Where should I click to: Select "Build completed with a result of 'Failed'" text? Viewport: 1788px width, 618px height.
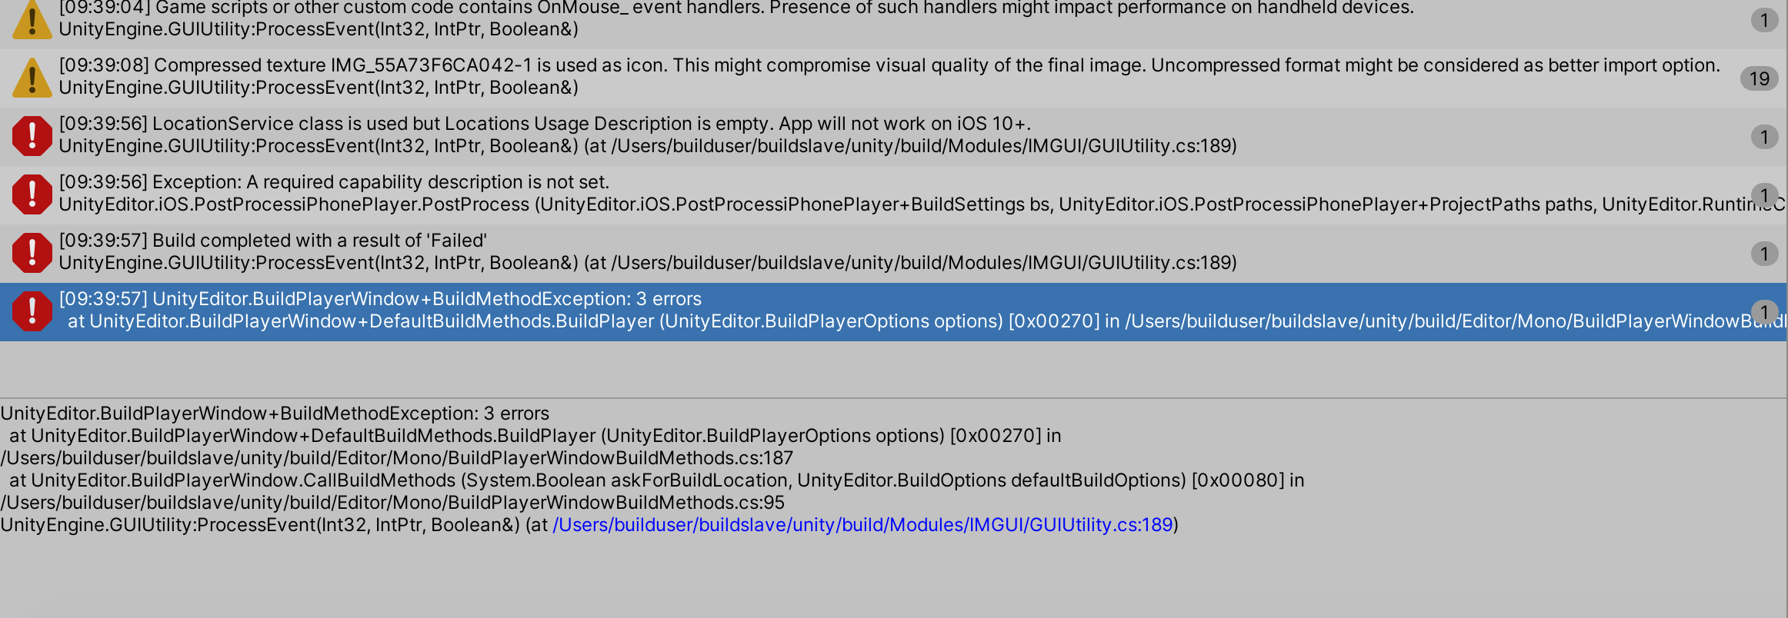pyautogui.click(x=273, y=241)
